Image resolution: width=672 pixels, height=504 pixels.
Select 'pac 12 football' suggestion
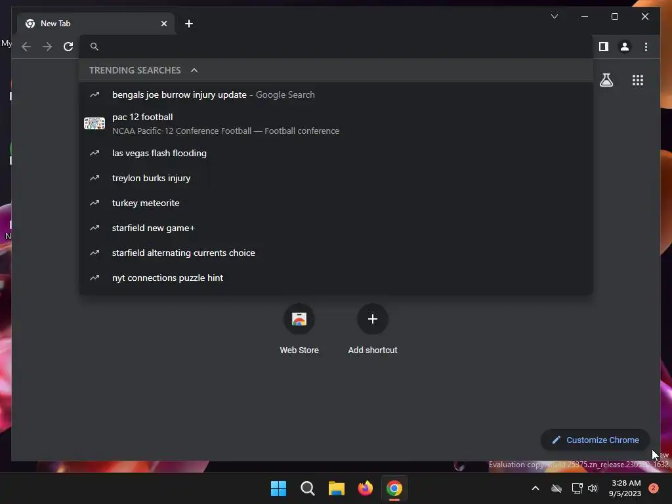click(x=336, y=123)
